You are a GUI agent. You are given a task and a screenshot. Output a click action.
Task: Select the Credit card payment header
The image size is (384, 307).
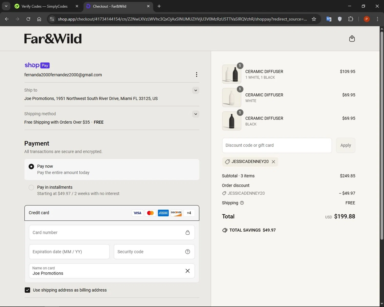pyautogui.click(x=112, y=213)
